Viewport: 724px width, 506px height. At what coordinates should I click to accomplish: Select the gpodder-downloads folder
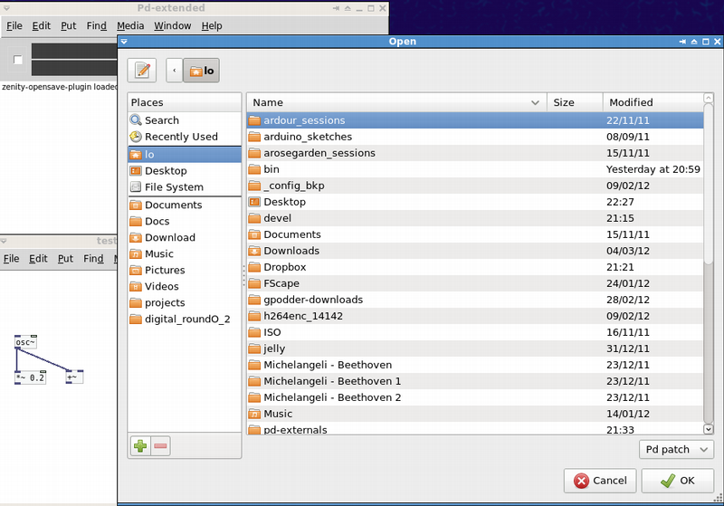pos(474,300)
